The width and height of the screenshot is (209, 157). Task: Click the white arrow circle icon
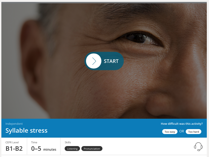point(94,61)
